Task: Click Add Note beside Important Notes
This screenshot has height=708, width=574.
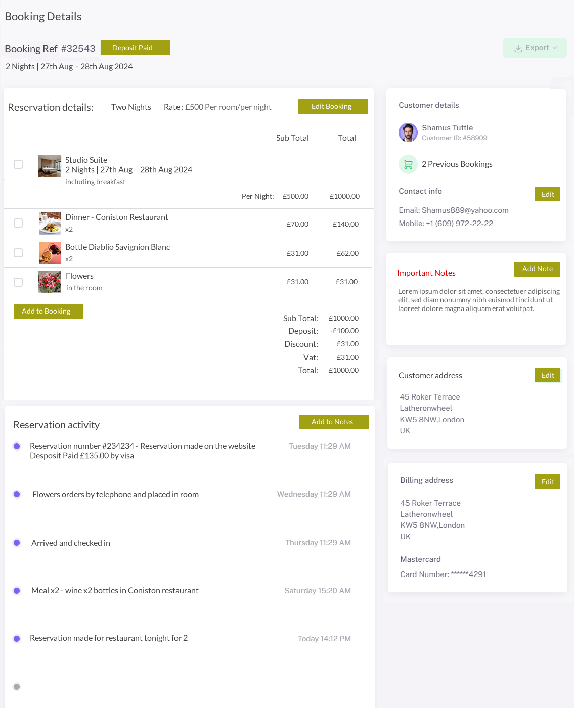Action: pos(537,269)
